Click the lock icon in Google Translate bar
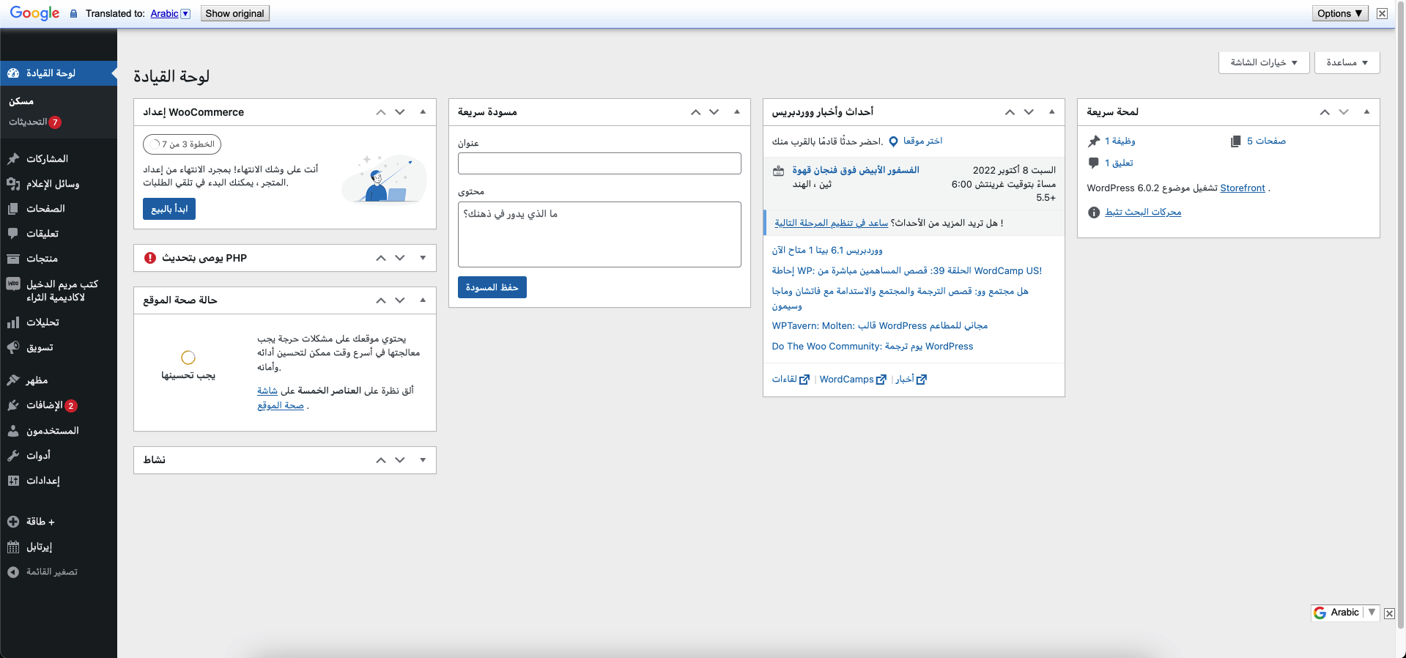The height and width of the screenshot is (658, 1406). 73,14
